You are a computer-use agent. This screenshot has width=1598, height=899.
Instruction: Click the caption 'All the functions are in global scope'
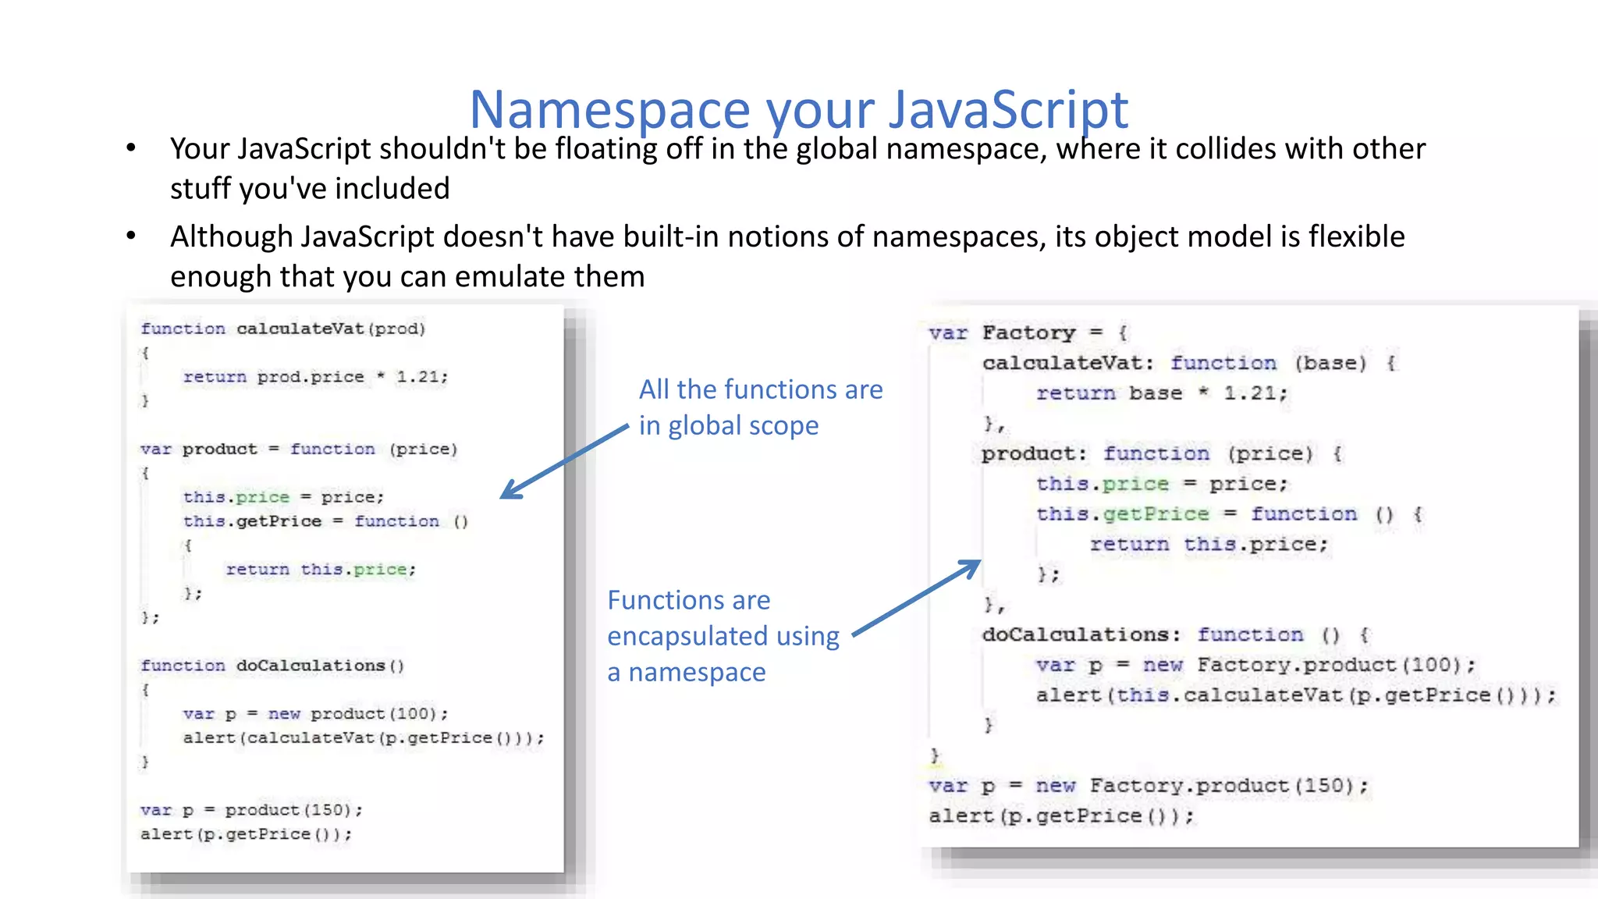761,407
